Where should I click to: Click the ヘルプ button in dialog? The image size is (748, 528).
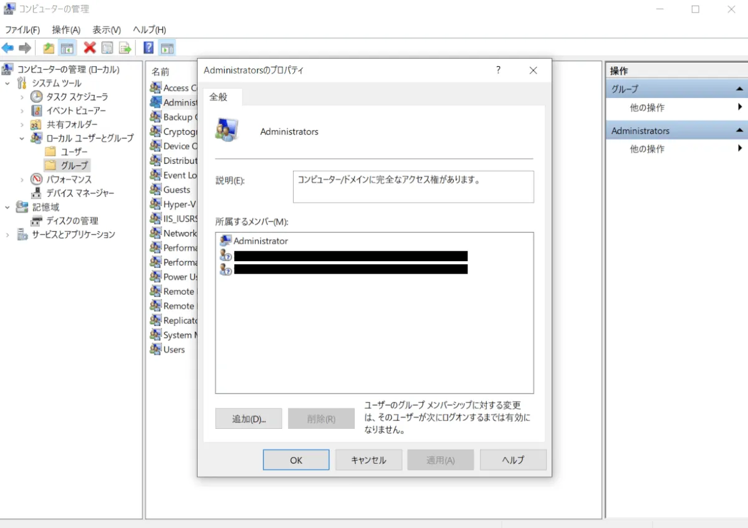pyautogui.click(x=513, y=460)
